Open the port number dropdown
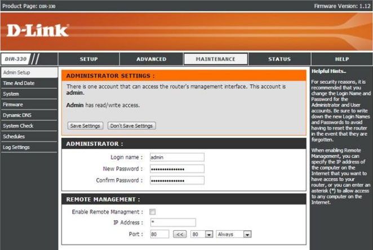This screenshot has width=373, height=250. [x=202, y=234]
